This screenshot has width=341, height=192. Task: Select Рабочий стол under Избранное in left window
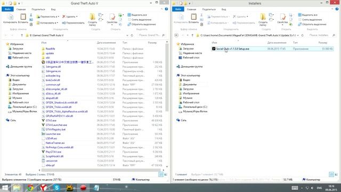[20, 58]
